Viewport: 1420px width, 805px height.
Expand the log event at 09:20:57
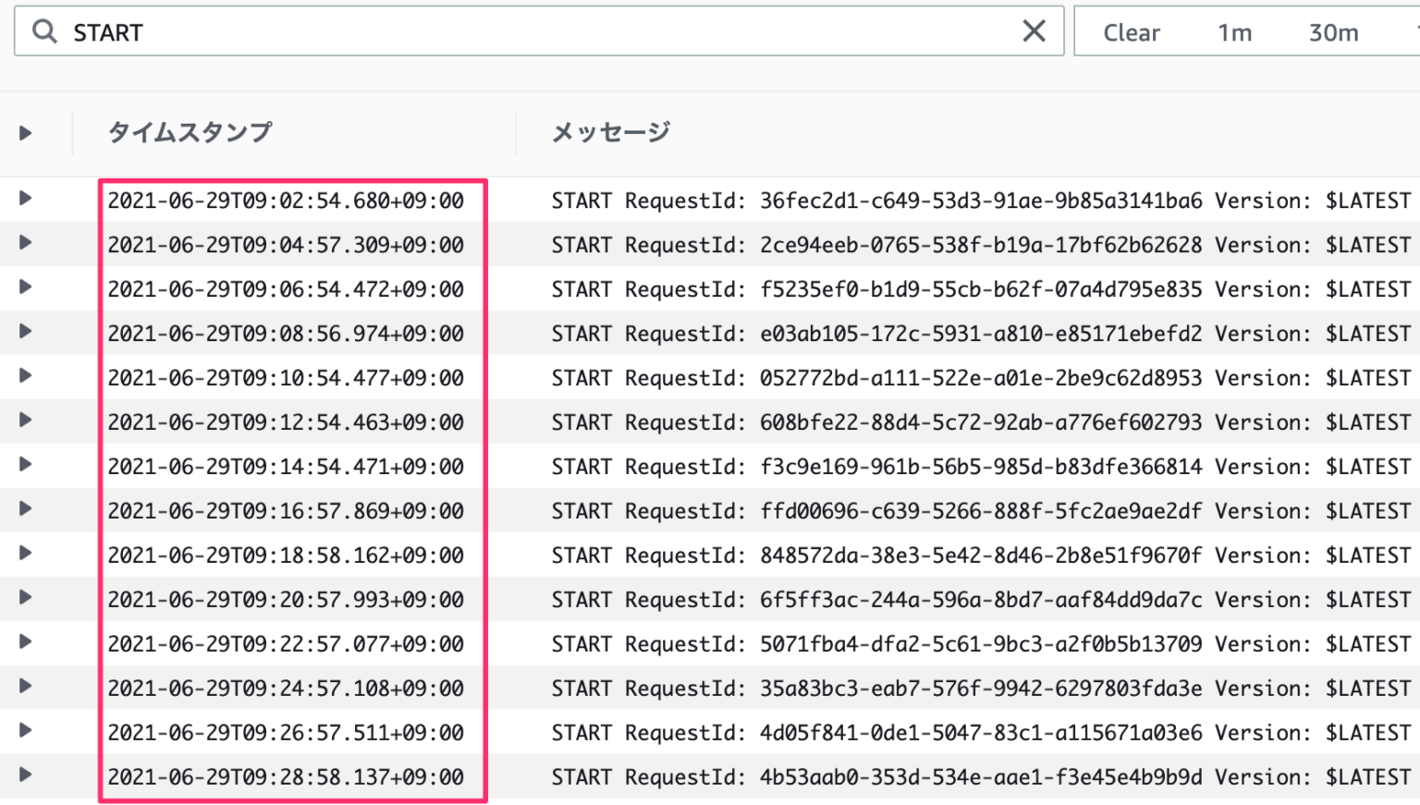(x=25, y=600)
